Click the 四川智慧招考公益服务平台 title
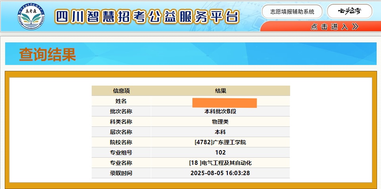Viewport: 381px width, 189px height. click(147, 16)
